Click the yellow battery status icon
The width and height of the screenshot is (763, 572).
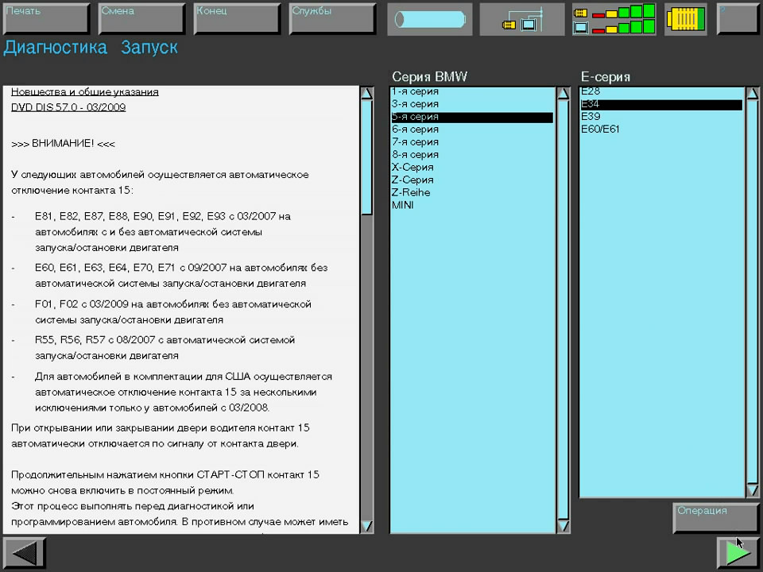click(x=686, y=19)
